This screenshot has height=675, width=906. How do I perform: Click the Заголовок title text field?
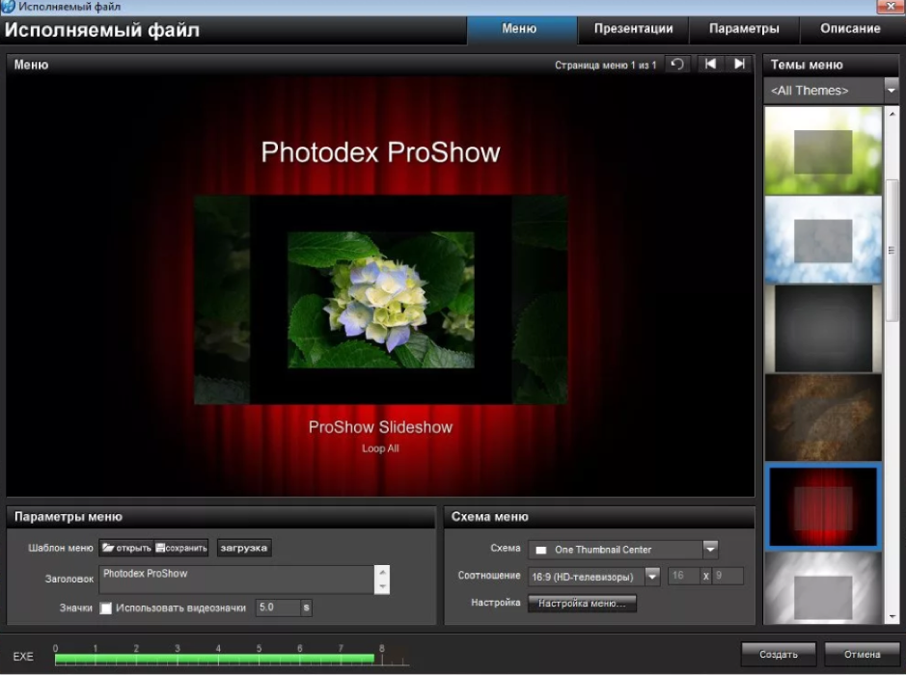(236, 580)
